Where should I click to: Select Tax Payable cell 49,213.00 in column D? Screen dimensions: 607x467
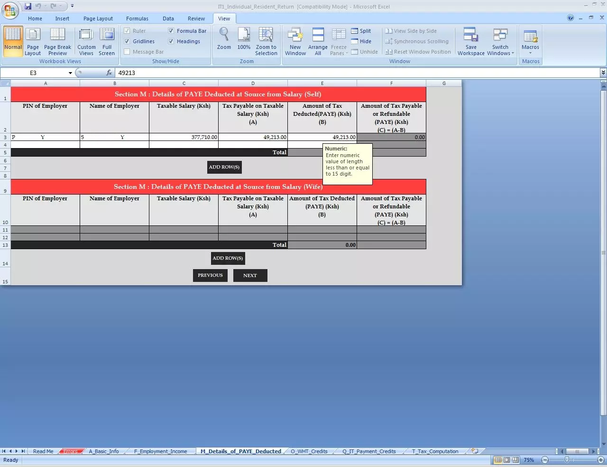click(253, 137)
